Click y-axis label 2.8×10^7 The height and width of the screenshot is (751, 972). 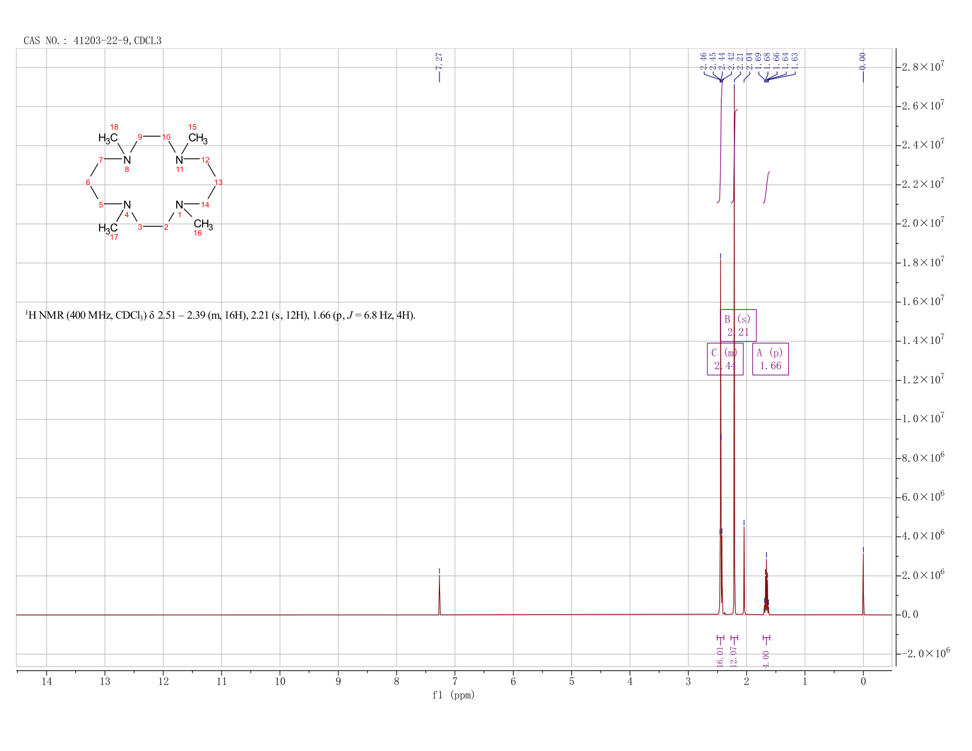(924, 67)
